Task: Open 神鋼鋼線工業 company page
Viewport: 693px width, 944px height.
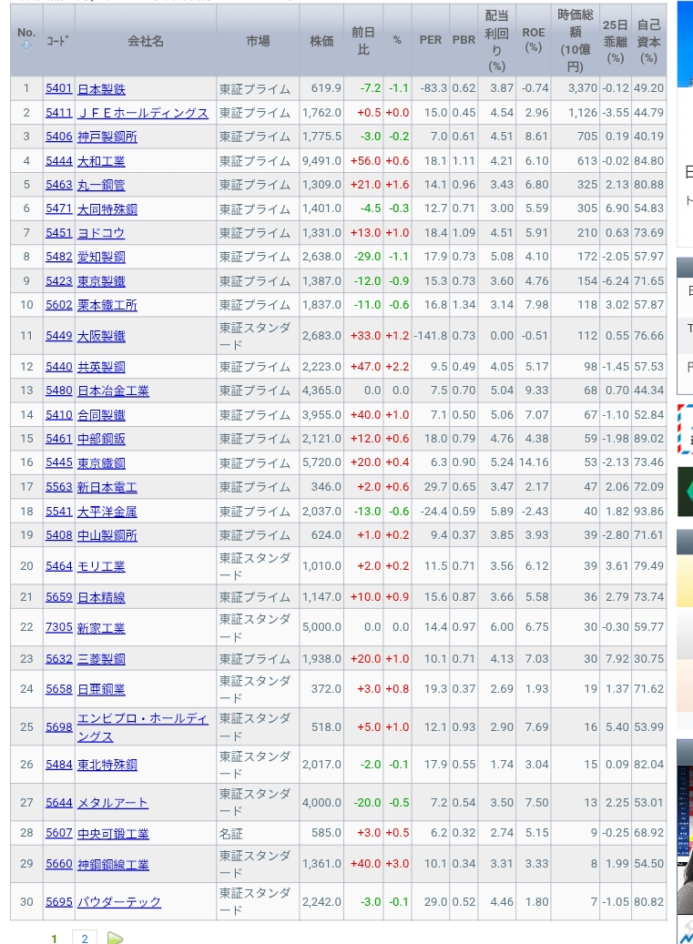Action: click(x=113, y=865)
